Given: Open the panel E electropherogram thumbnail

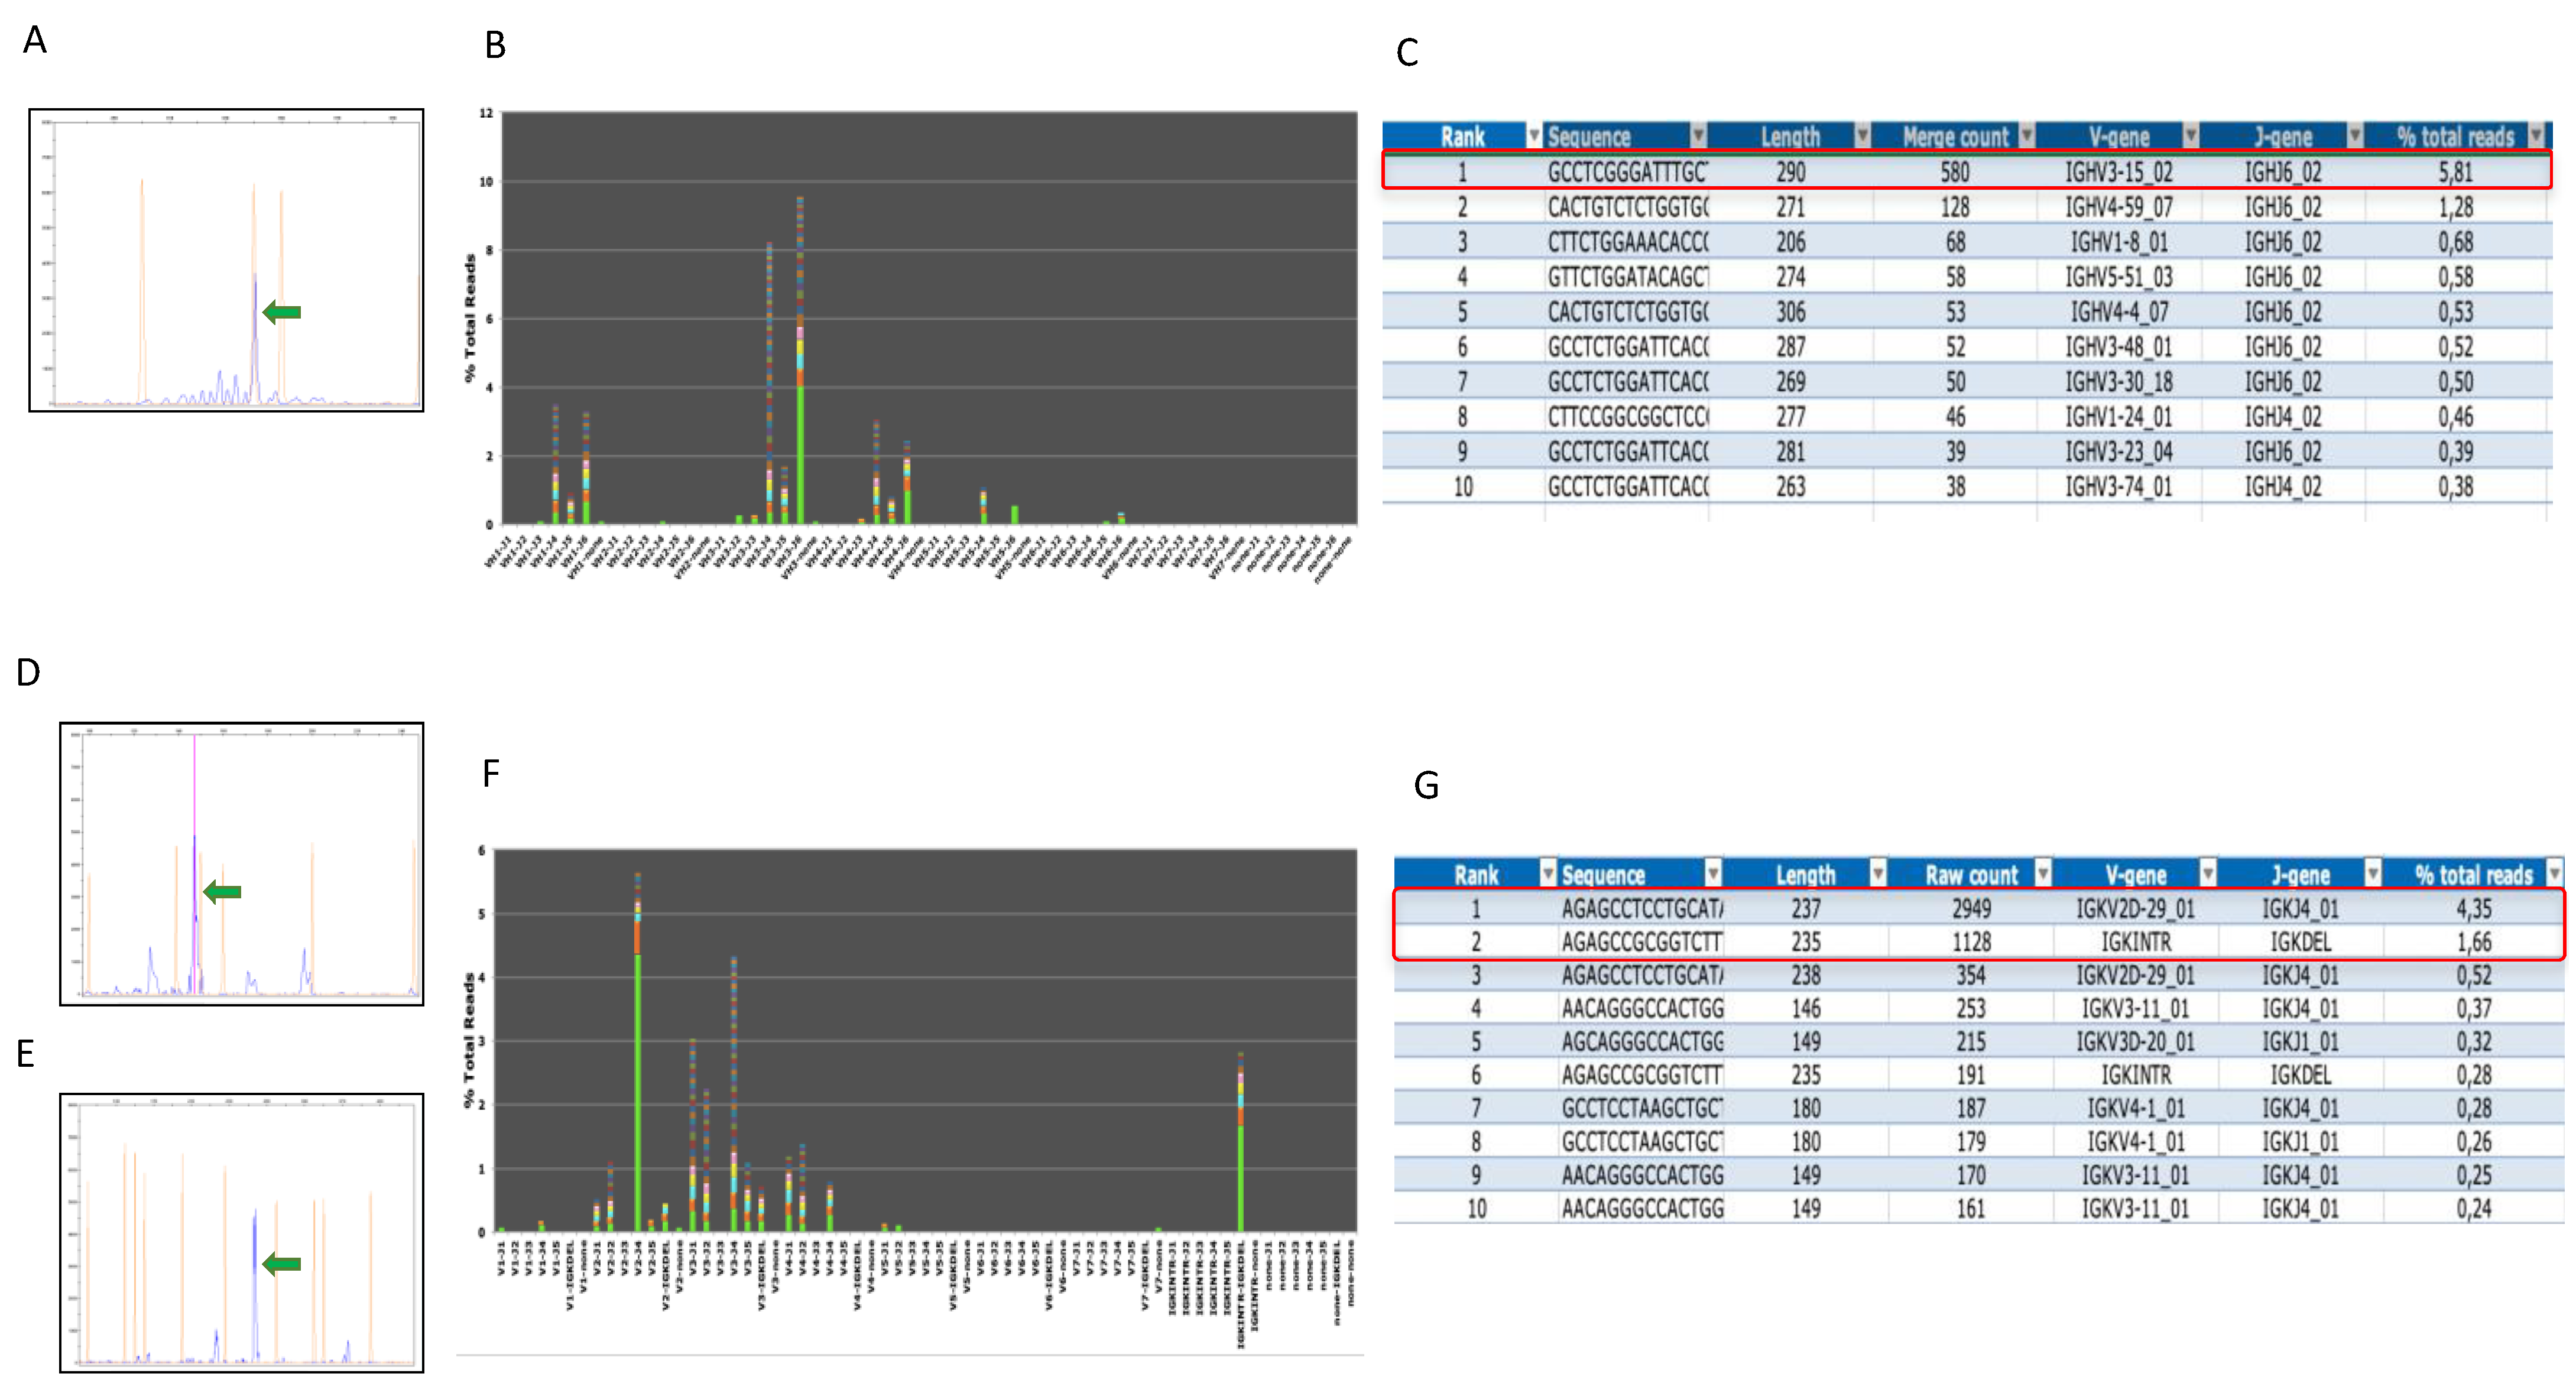Looking at the screenshot, I should pyautogui.click(x=241, y=1232).
